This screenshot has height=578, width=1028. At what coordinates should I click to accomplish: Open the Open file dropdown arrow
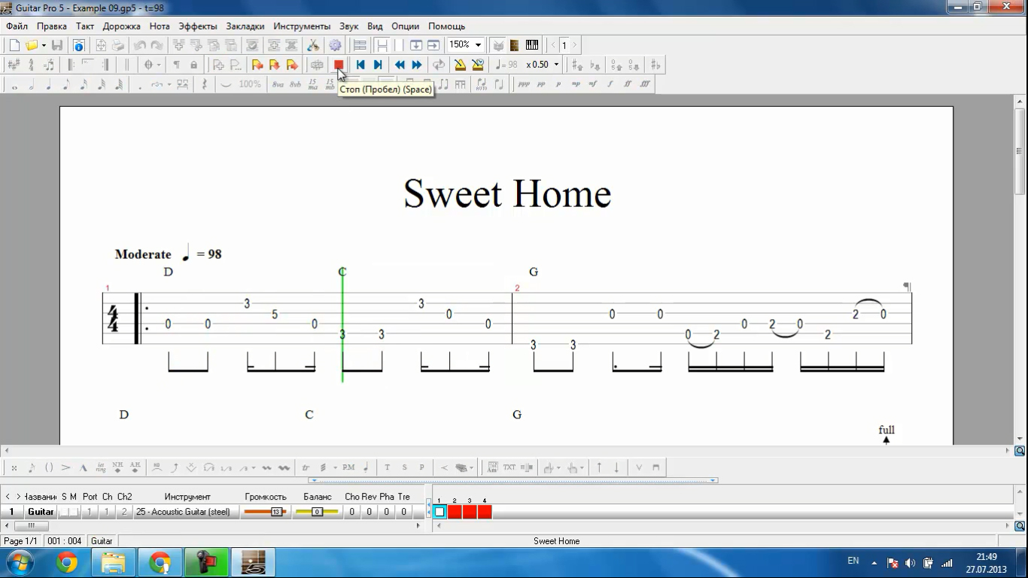tap(44, 45)
